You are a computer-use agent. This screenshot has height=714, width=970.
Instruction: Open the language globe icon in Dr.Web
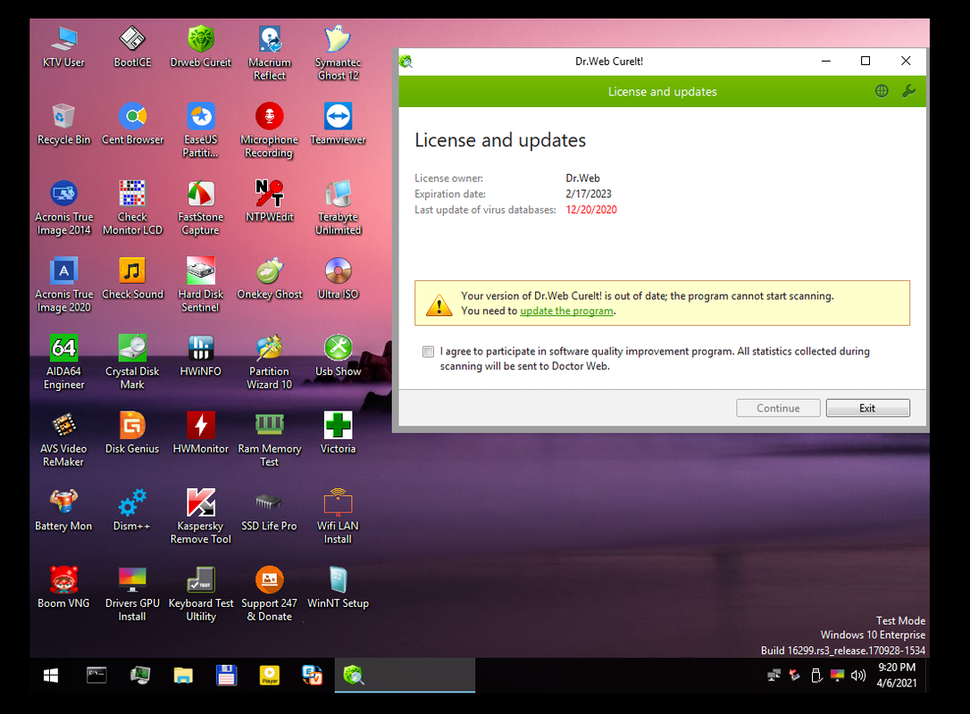coord(882,92)
